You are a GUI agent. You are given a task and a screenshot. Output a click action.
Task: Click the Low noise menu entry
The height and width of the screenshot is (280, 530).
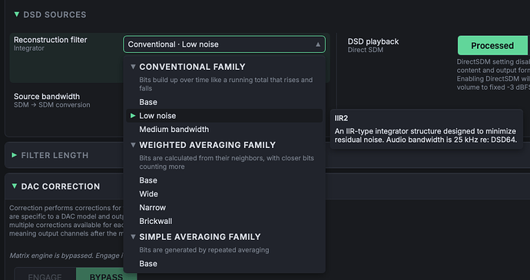pyautogui.click(x=224, y=116)
